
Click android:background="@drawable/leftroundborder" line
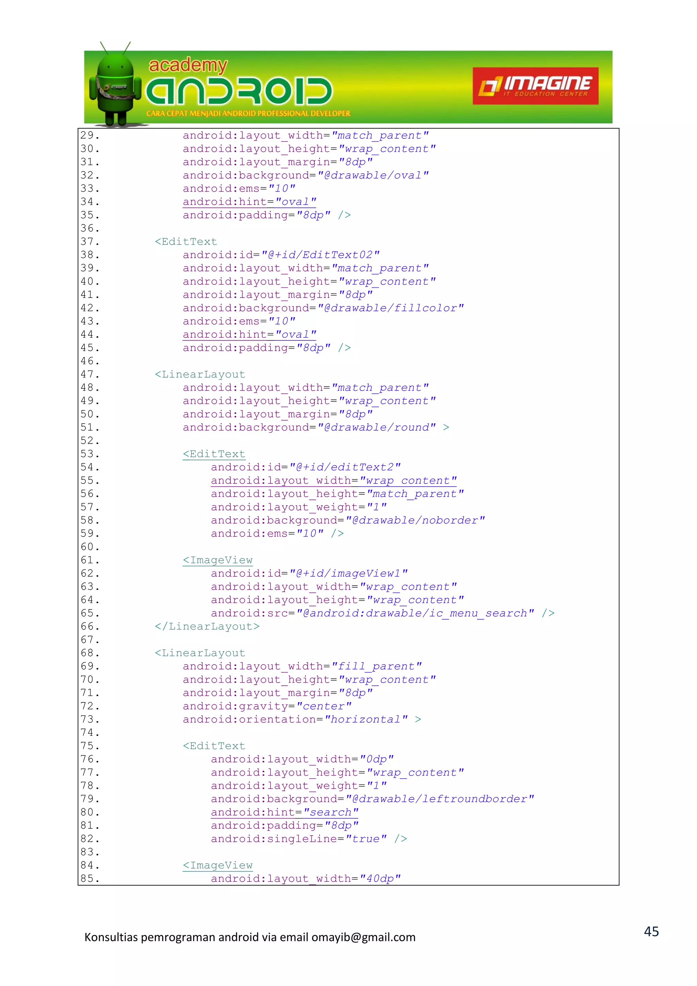(373, 799)
